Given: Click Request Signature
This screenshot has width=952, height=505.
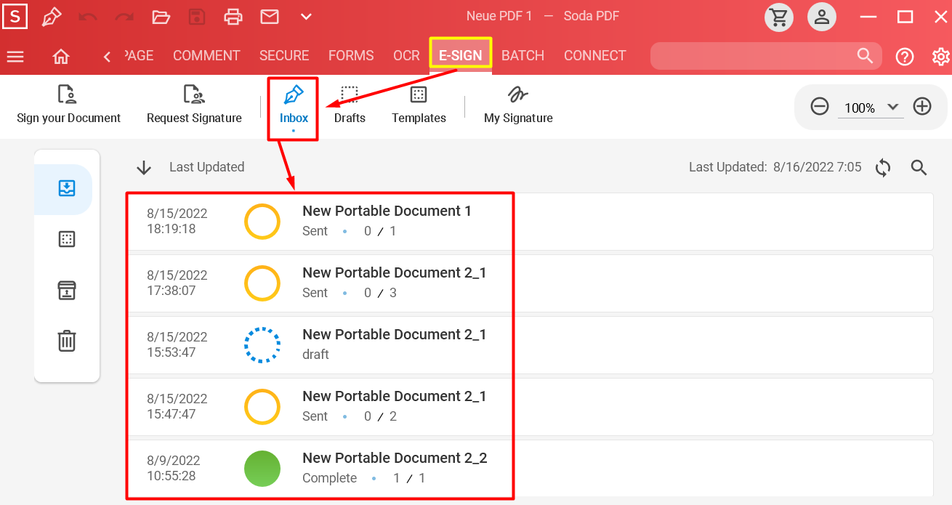Looking at the screenshot, I should pos(194,105).
